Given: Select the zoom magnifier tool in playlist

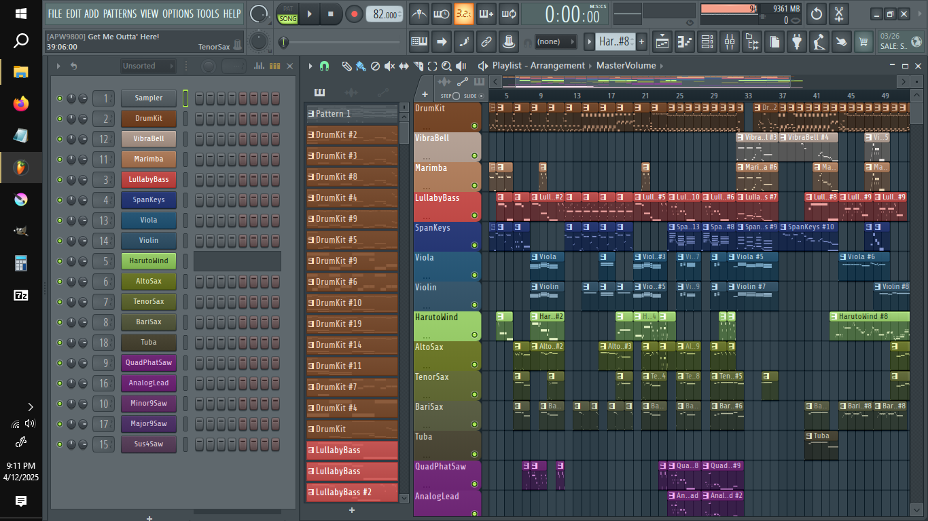Looking at the screenshot, I should [x=446, y=66].
